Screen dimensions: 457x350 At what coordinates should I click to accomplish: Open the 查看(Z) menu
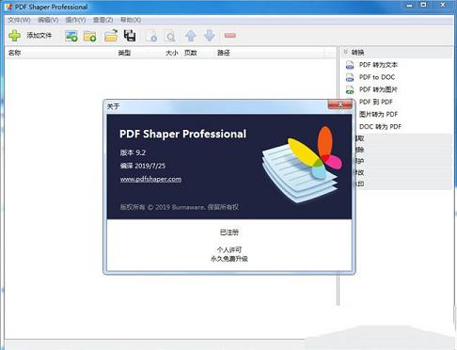point(102,20)
